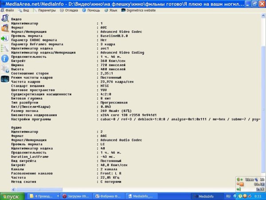Screen dimensions: 266x200
Task: Click the 'x264 core 138 r2358' library value
Action: click(129, 115)
